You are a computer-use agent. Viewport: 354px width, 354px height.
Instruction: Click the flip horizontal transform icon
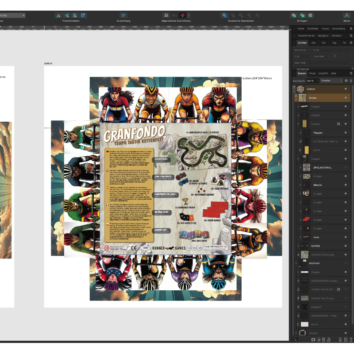coord(58,15)
